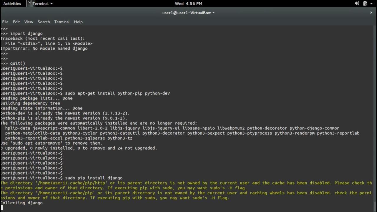377x212 pixels.
Task: Open the Edit menu
Action: (16, 22)
